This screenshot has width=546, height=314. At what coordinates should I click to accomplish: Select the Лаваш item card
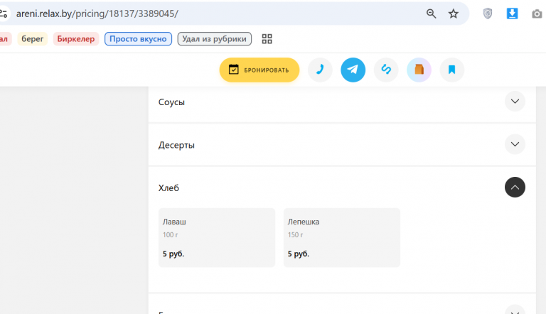click(x=217, y=238)
